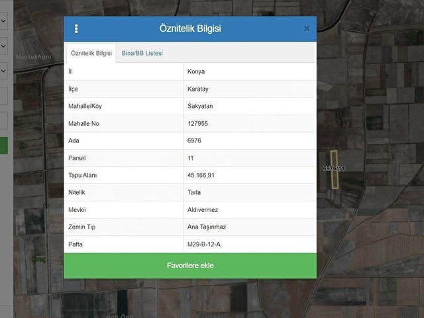Select the Sakyatan neighborhood value
Image resolution: width=424 pixels, height=318 pixels.
pos(200,106)
